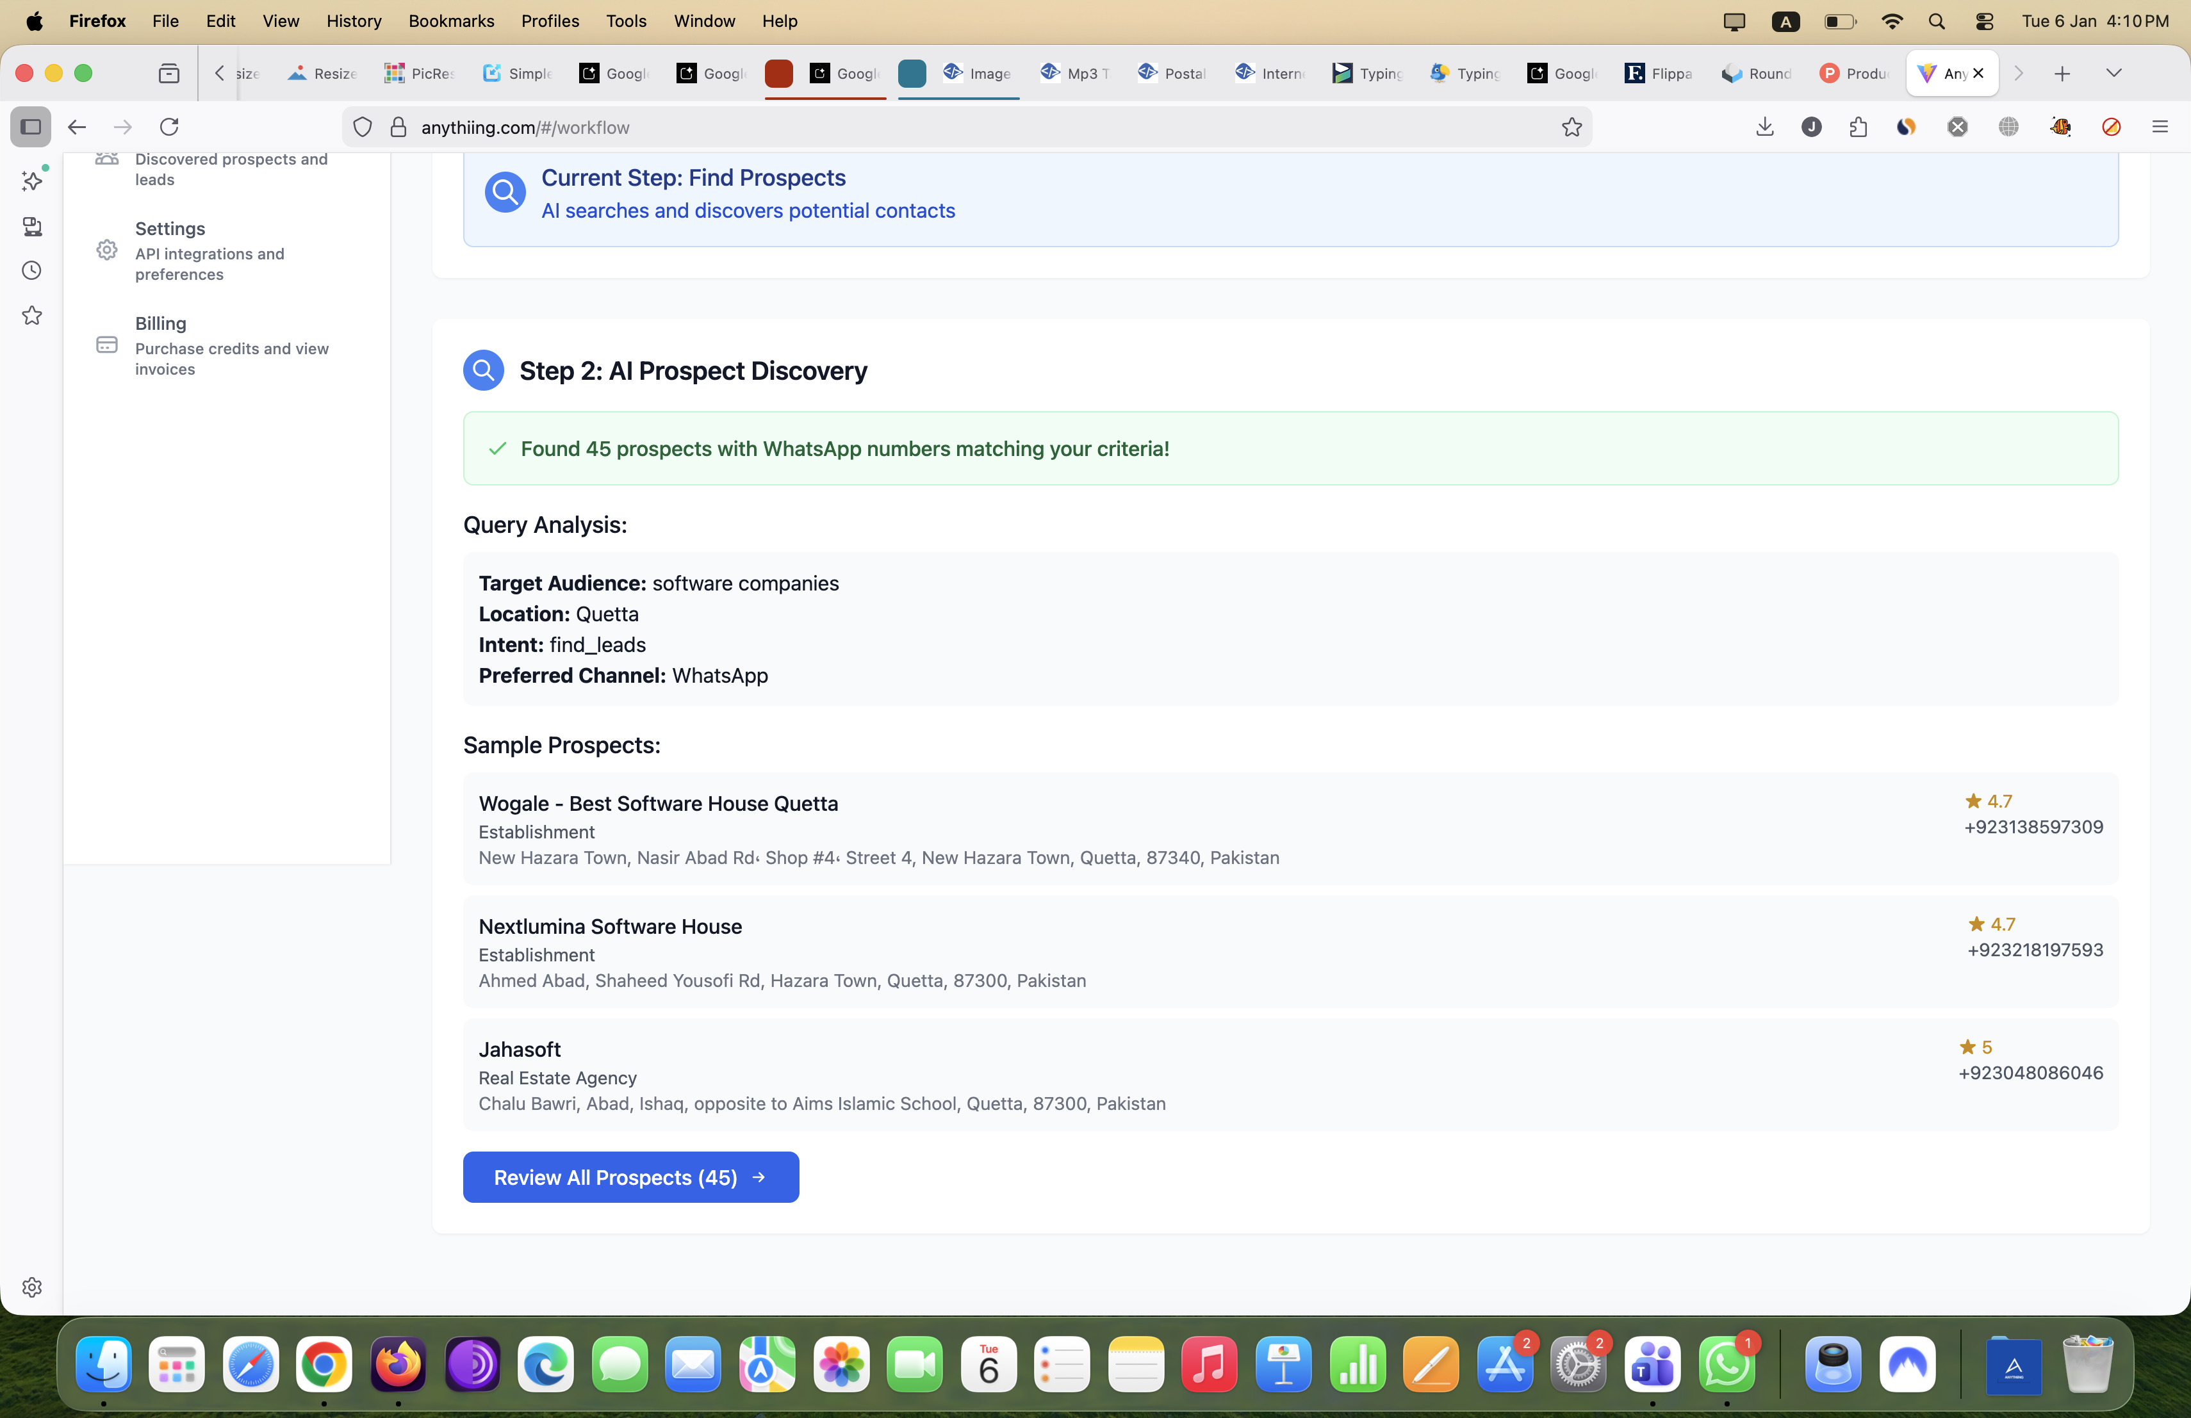The height and width of the screenshot is (1418, 2191).
Task: Open synced tabs sidebar icon
Action: (32, 226)
